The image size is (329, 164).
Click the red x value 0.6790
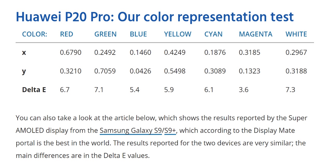71,53
